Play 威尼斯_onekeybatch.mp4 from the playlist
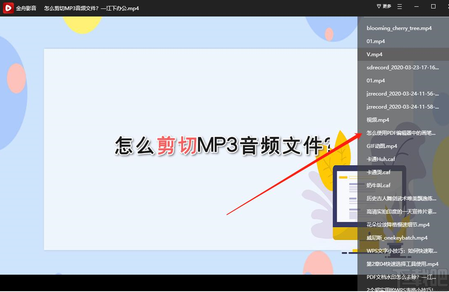 [x=398, y=237]
